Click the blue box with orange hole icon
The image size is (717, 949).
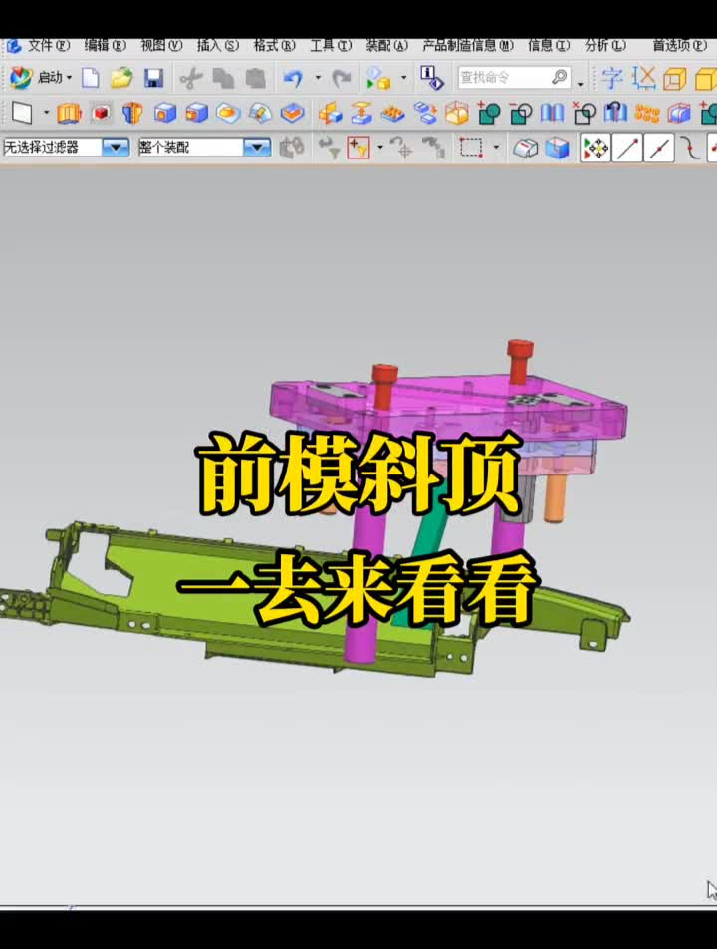(x=164, y=113)
